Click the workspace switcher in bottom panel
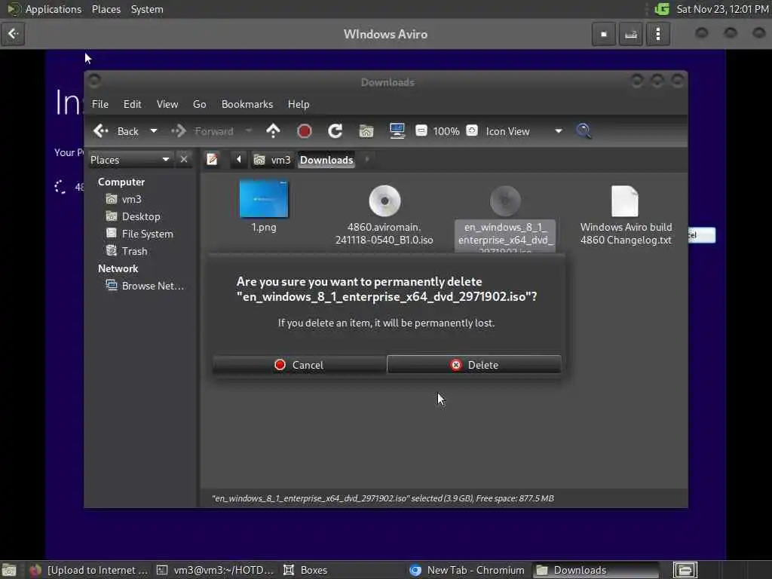772x579 pixels. 685,570
